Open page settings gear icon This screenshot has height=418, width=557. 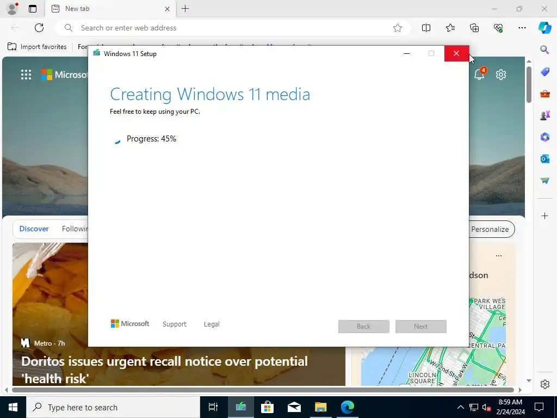[x=501, y=75]
